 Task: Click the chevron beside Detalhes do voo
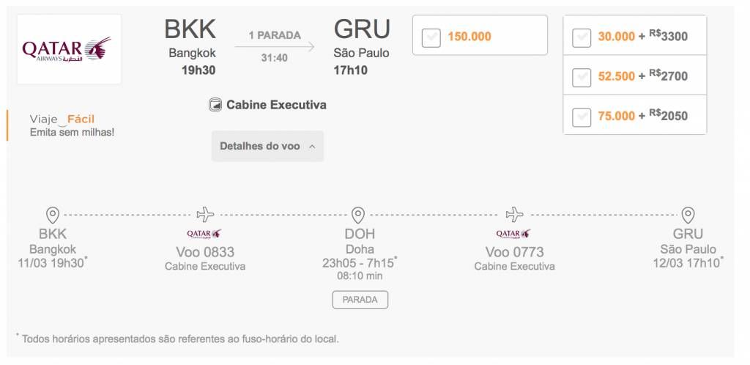pyautogui.click(x=312, y=147)
